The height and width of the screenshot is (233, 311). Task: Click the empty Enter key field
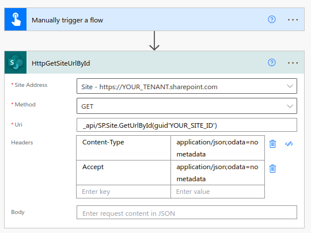click(x=124, y=192)
